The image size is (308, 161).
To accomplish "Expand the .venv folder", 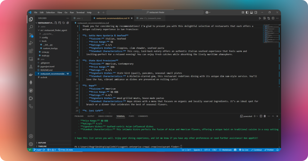I will click(x=53, y=27).
